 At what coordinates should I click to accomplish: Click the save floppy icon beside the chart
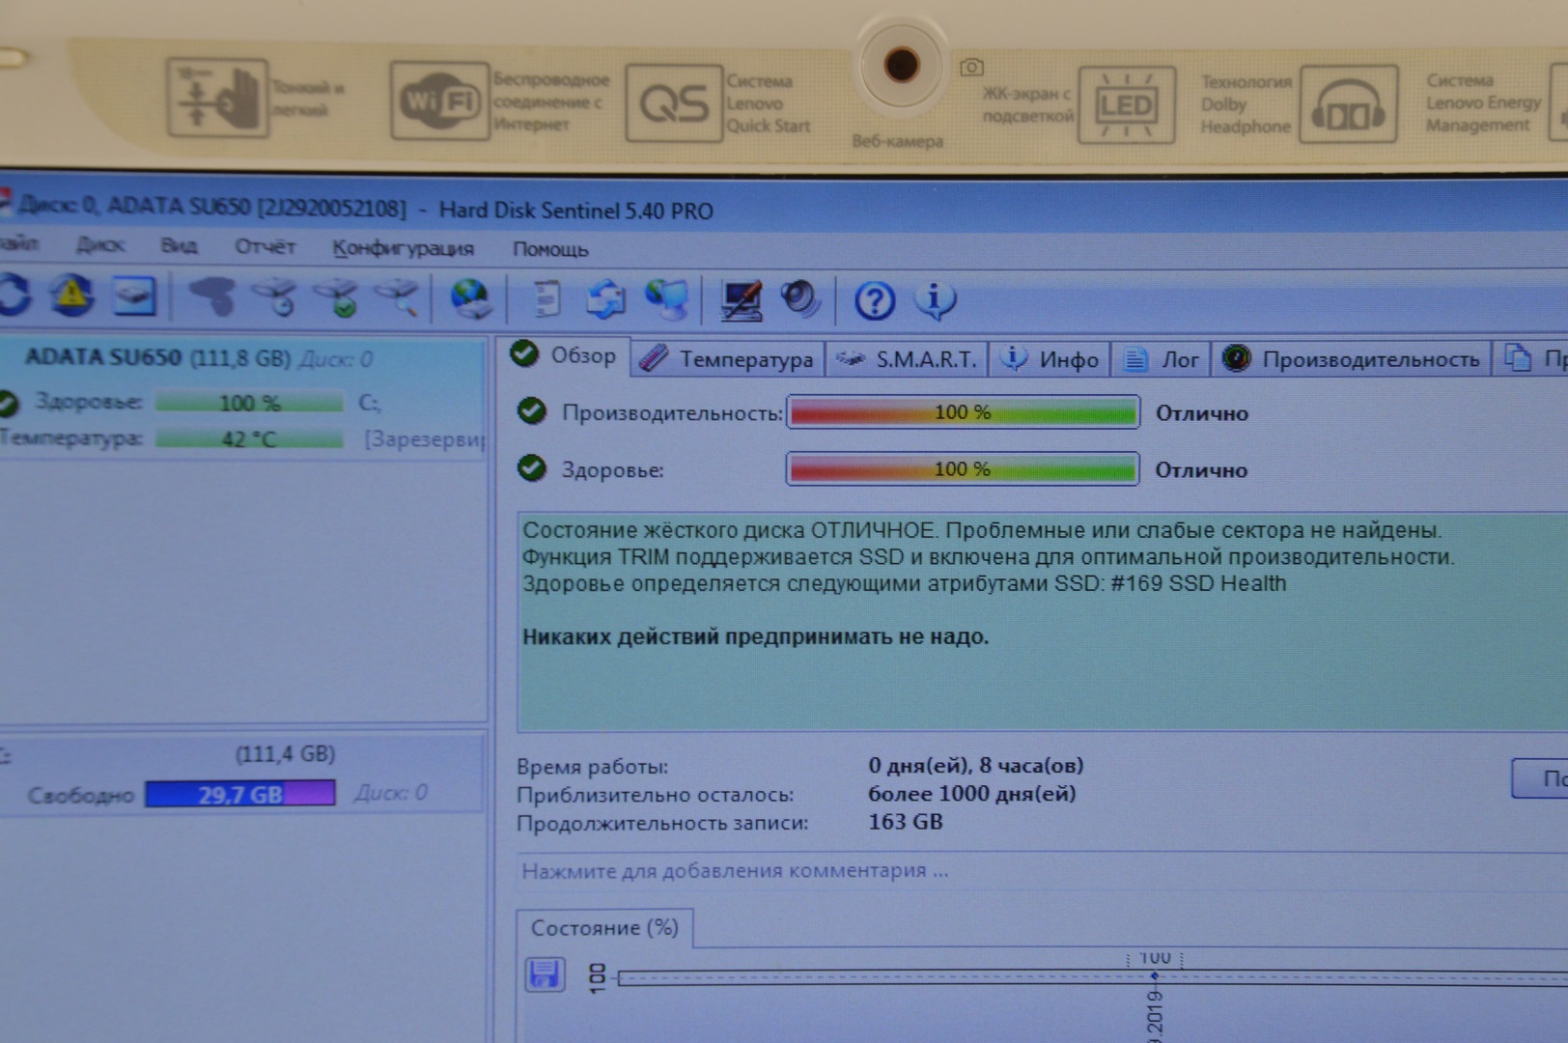tap(545, 974)
